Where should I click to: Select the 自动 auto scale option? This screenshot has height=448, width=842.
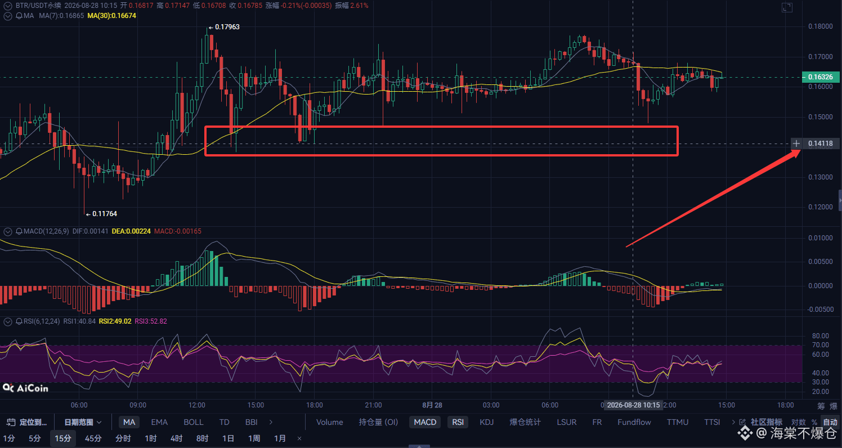coord(830,422)
